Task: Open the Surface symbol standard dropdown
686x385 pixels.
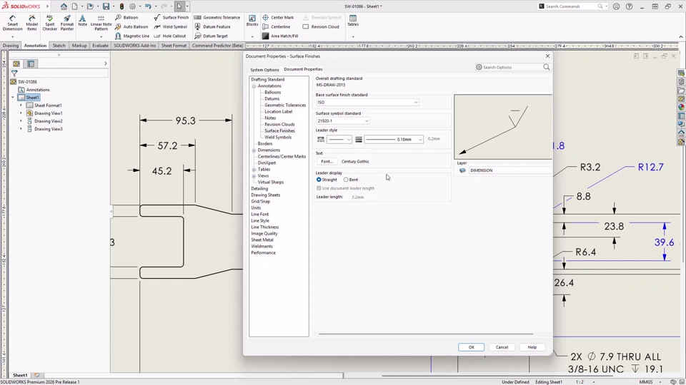Action: (343, 121)
